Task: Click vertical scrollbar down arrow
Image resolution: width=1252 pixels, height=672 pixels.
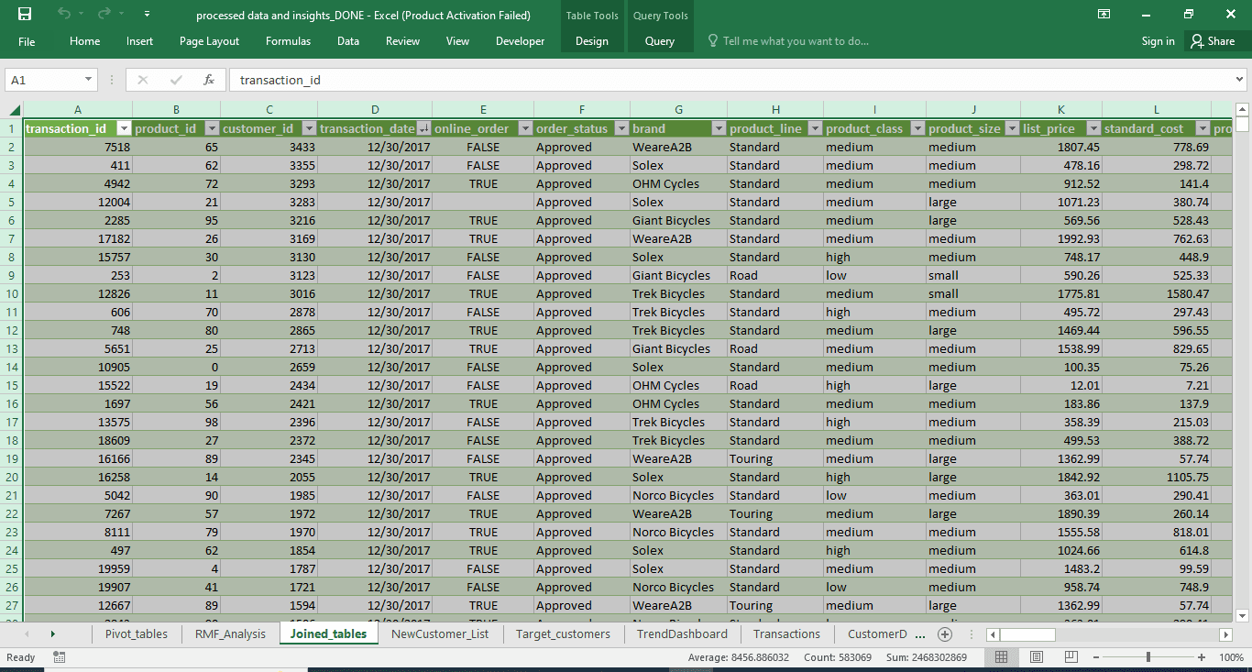Action: 1242,616
